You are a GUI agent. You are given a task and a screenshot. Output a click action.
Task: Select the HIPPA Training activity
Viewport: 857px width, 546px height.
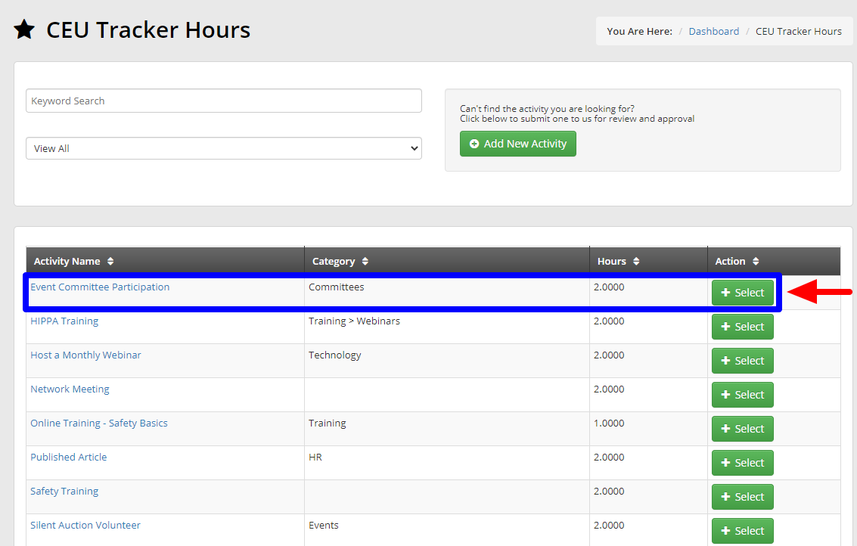tap(742, 326)
